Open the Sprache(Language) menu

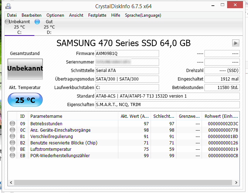pos(143,15)
